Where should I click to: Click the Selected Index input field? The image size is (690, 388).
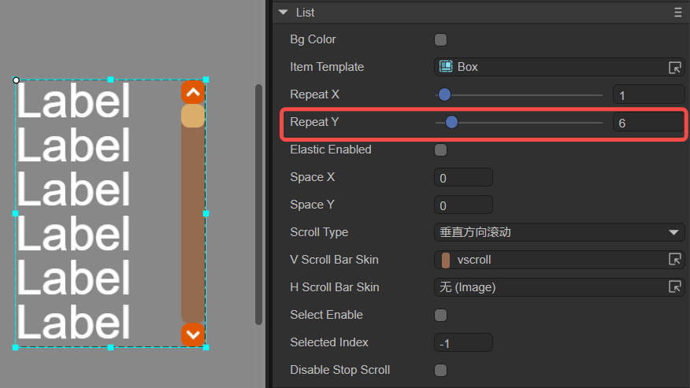[463, 342]
